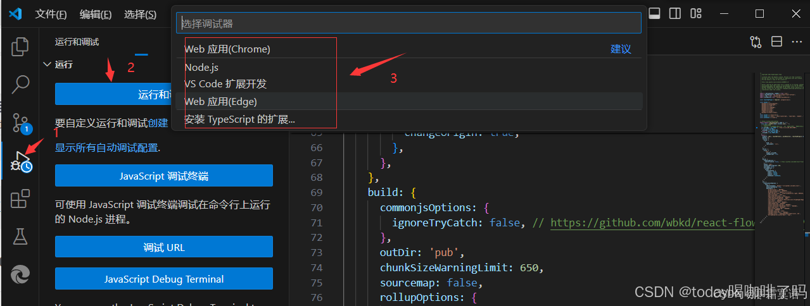Click the JavaScript 调试终端 button
This screenshot has height=306, width=810.
click(164, 176)
